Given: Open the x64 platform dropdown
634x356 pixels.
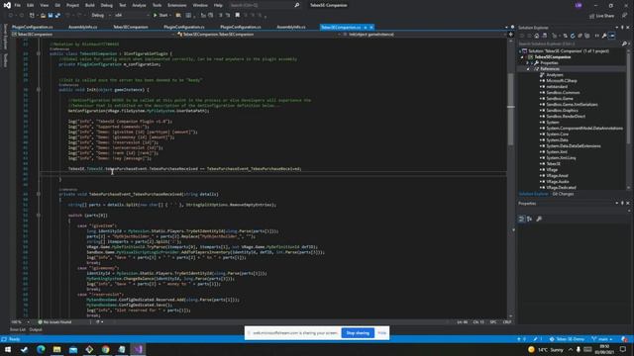Looking at the screenshot, I should [131, 16].
